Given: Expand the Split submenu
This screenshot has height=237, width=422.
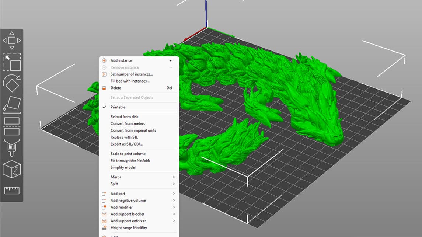Looking at the screenshot, I should click(x=139, y=184).
